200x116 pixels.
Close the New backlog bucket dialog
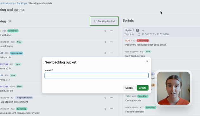click(x=147, y=61)
